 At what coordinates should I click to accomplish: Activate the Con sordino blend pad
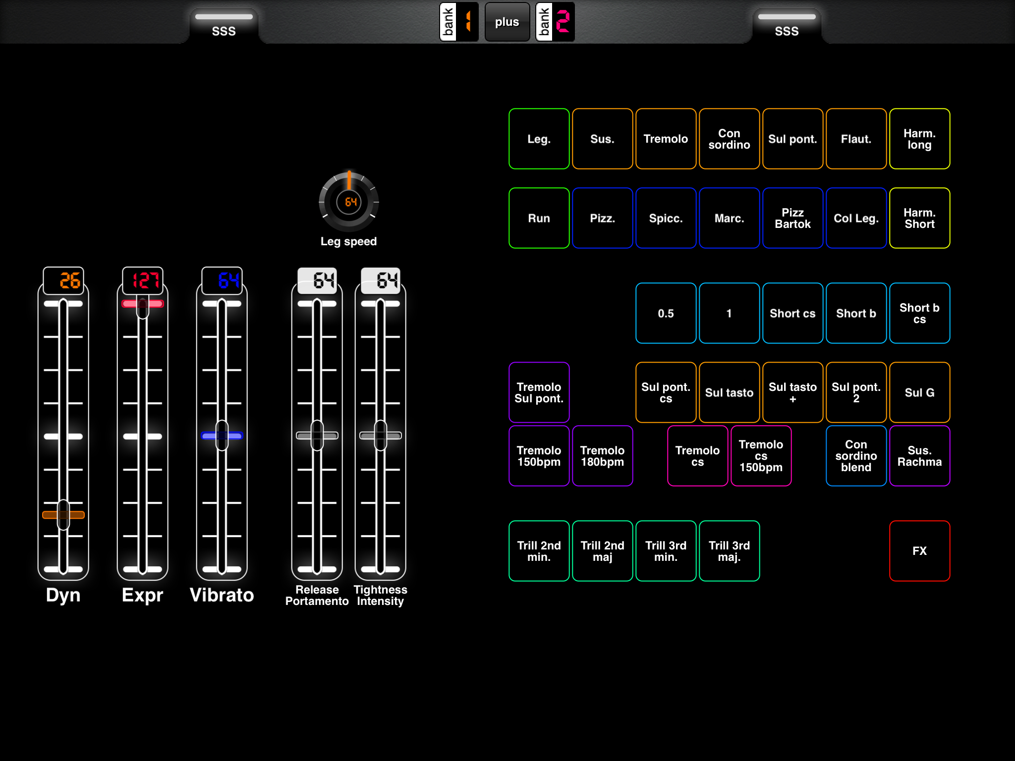[856, 455]
